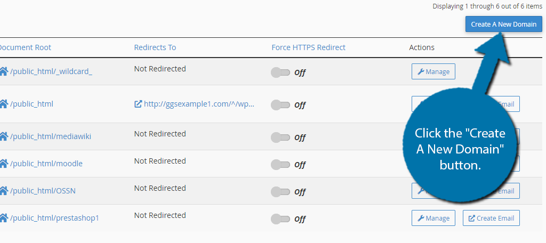Image resolution: width=546 pixels, height=243 pixels.
Task: Click Create Email button for prestashop1 row
Action: 491,218
